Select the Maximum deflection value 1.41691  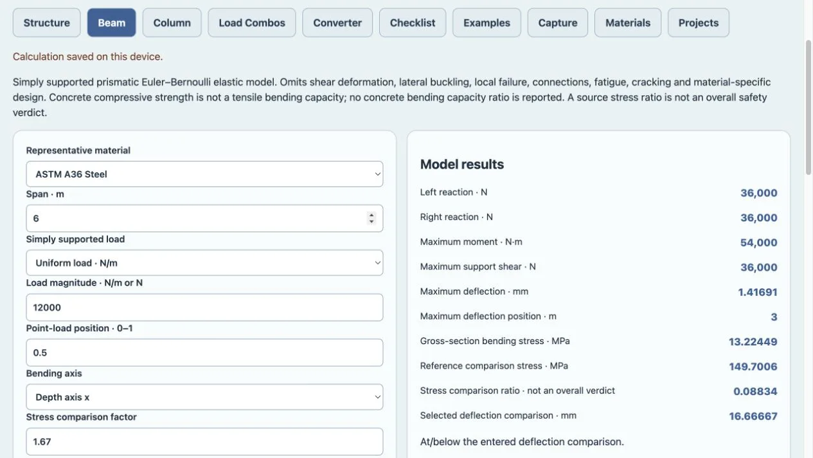pos(758,292)
